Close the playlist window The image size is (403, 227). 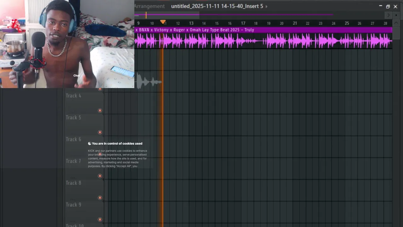click(x=395, y=6)
